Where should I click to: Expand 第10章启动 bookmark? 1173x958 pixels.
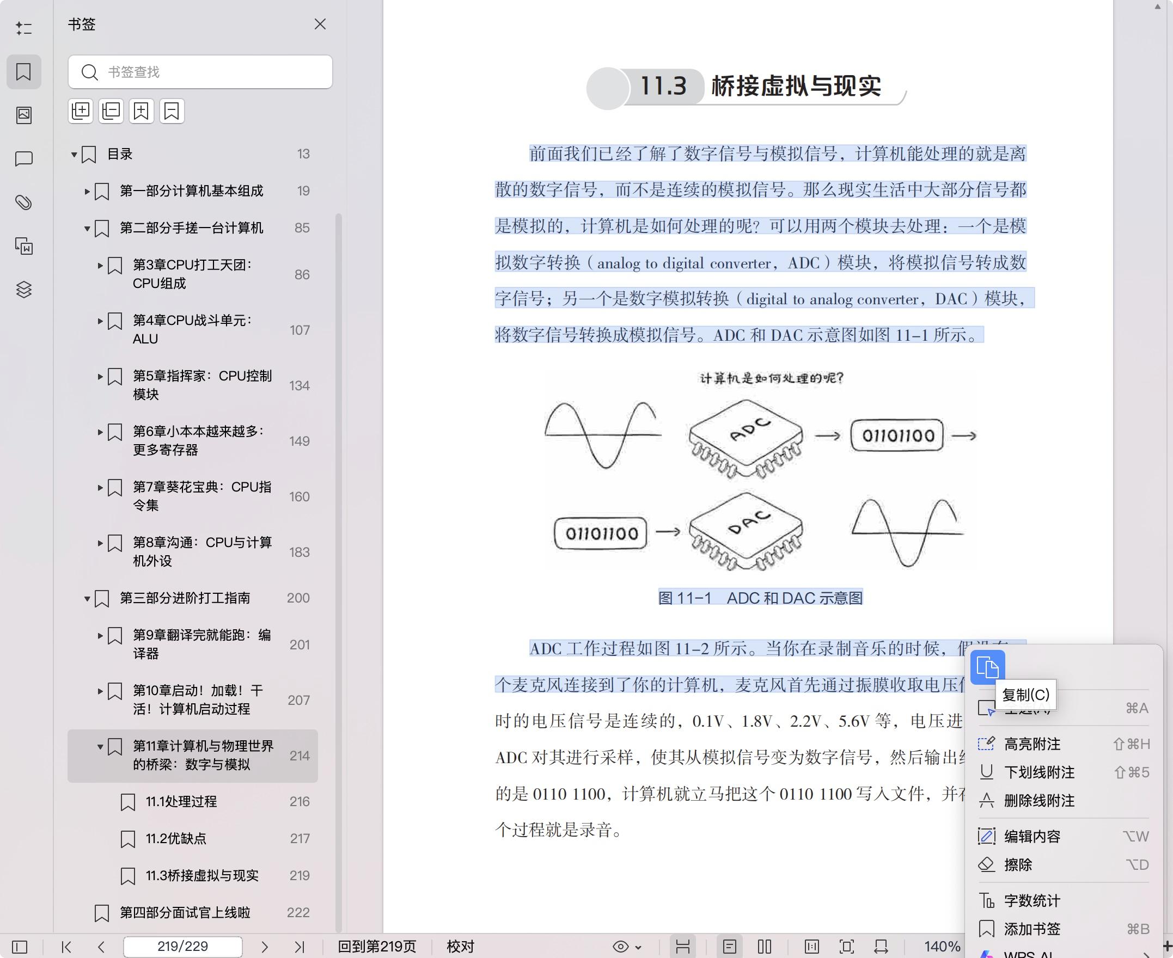(x=100, y=691)
